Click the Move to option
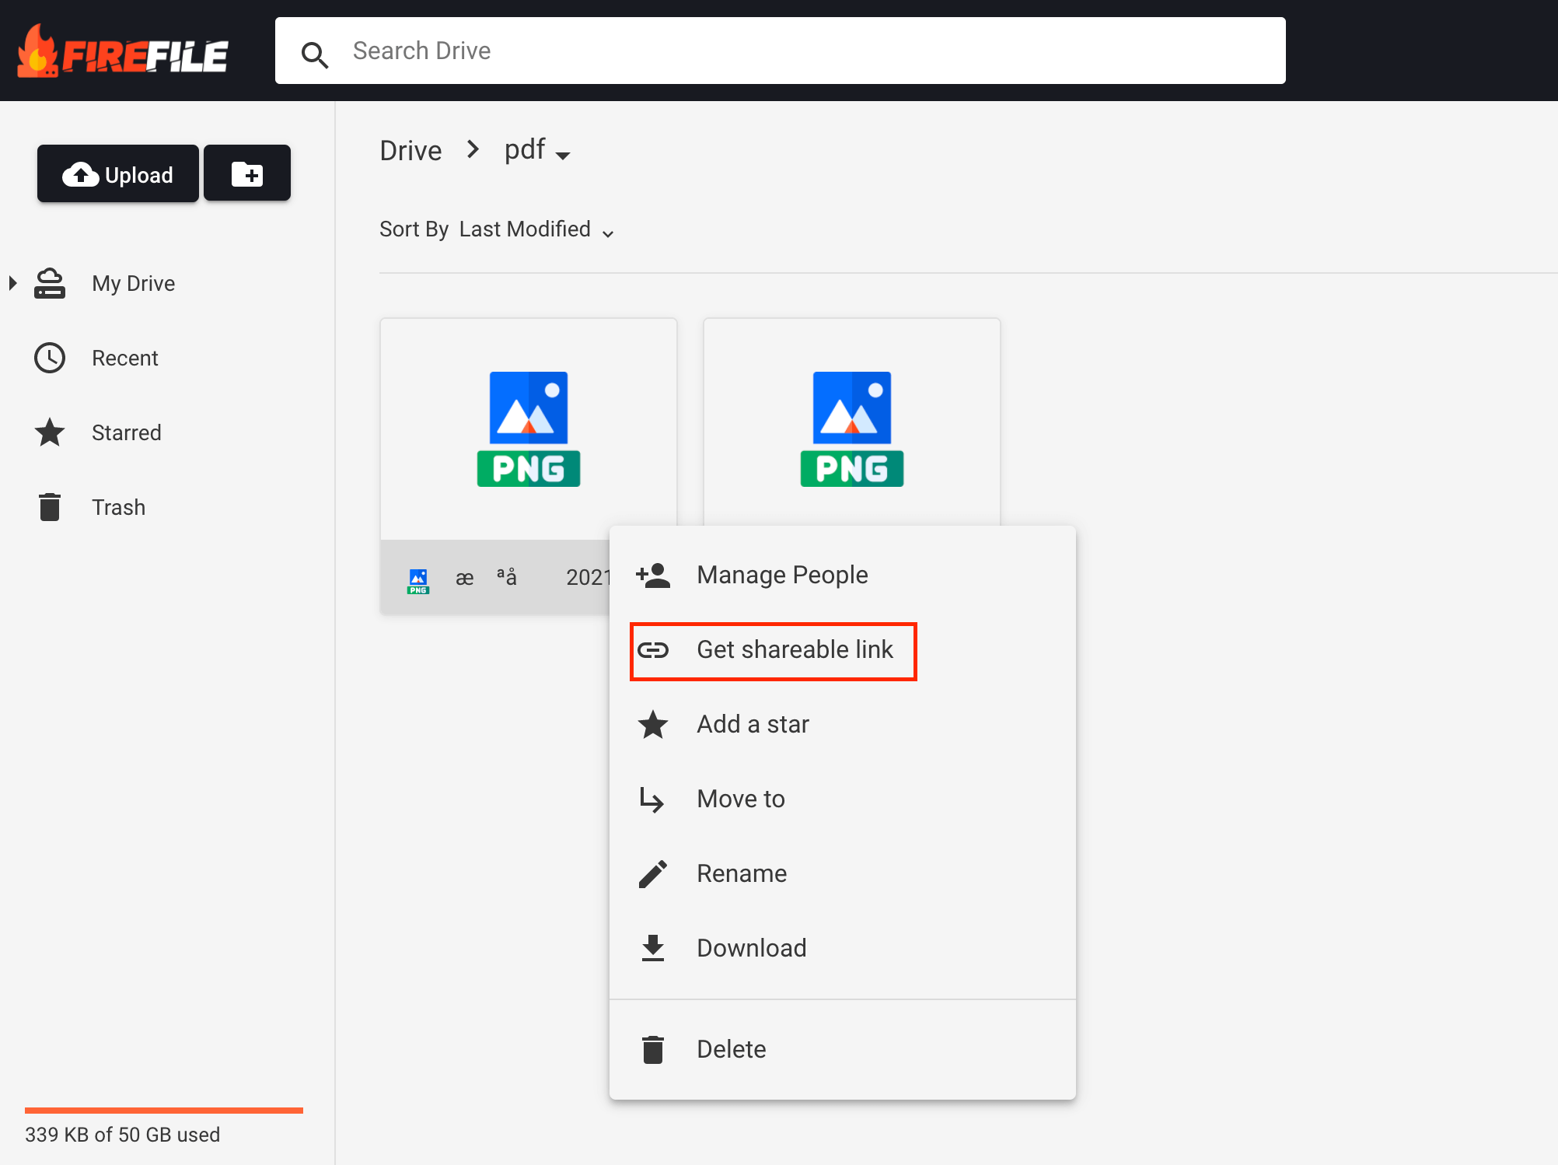Screen dimensions: 1558x1165 (740, 799)
